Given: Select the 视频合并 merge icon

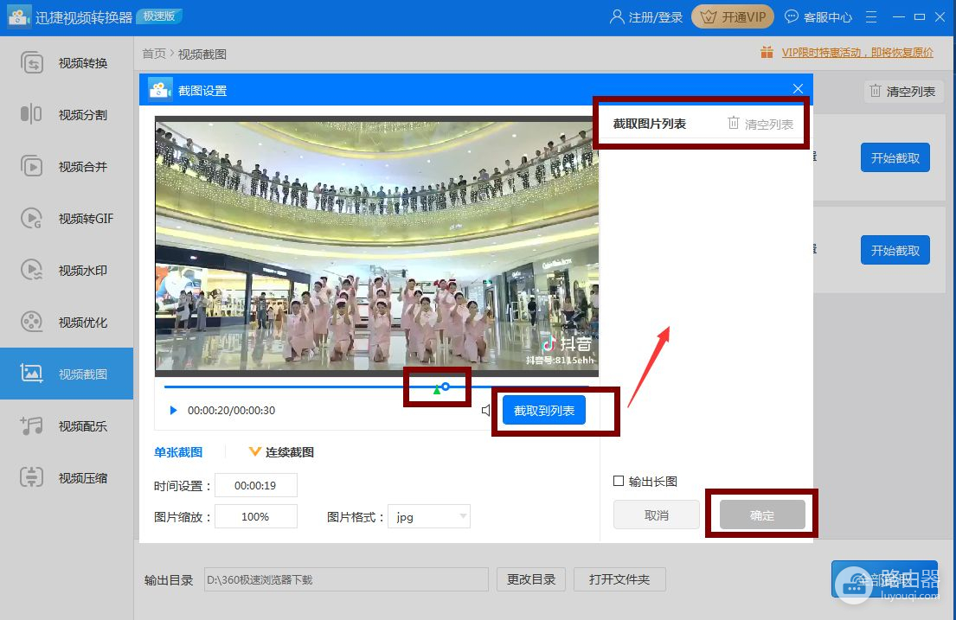Looking at the screenshot, I should [32, 167].
